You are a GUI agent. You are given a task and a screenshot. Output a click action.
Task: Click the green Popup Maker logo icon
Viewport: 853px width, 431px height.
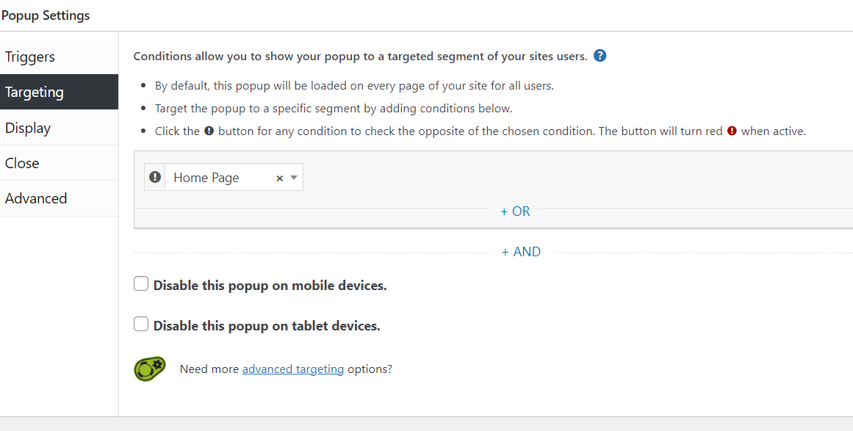pos(150,369)
